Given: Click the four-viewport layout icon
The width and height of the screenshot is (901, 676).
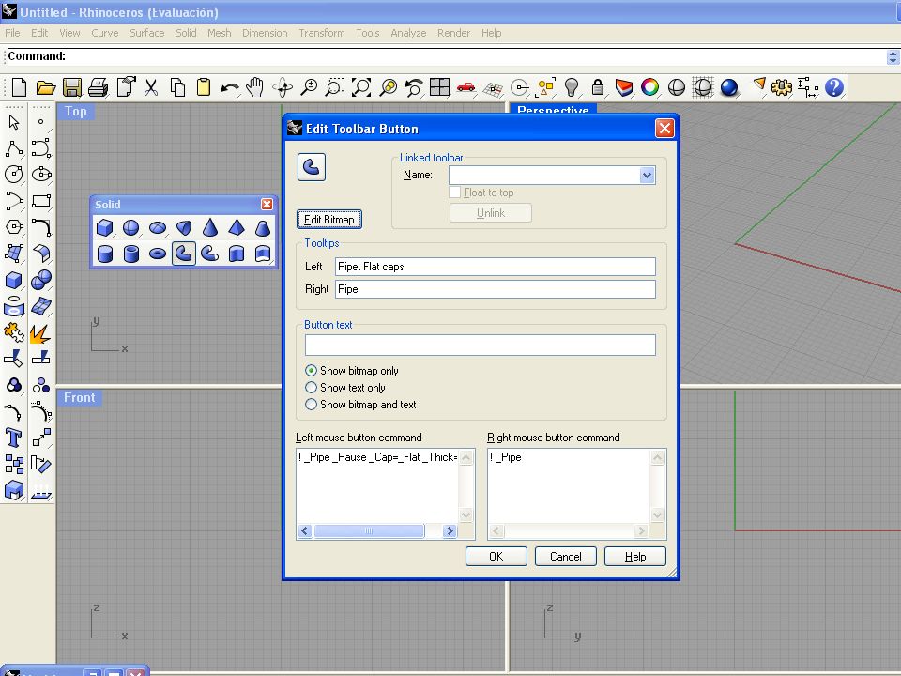Looking at the screenshot, I should click(439, 87).
